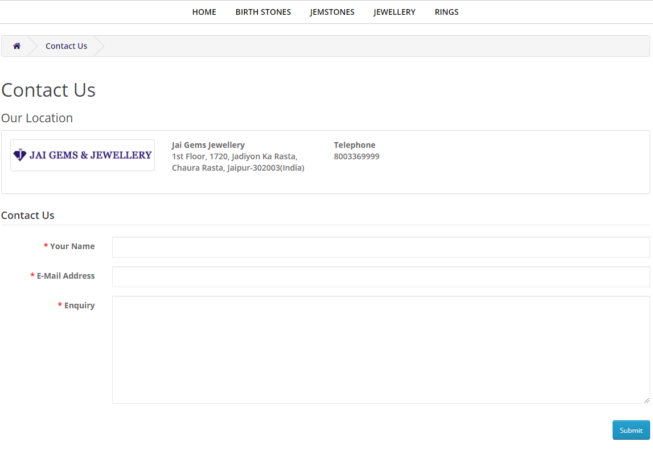Focus the Your Name text field
653x455 pixels.
coord(380,247)
